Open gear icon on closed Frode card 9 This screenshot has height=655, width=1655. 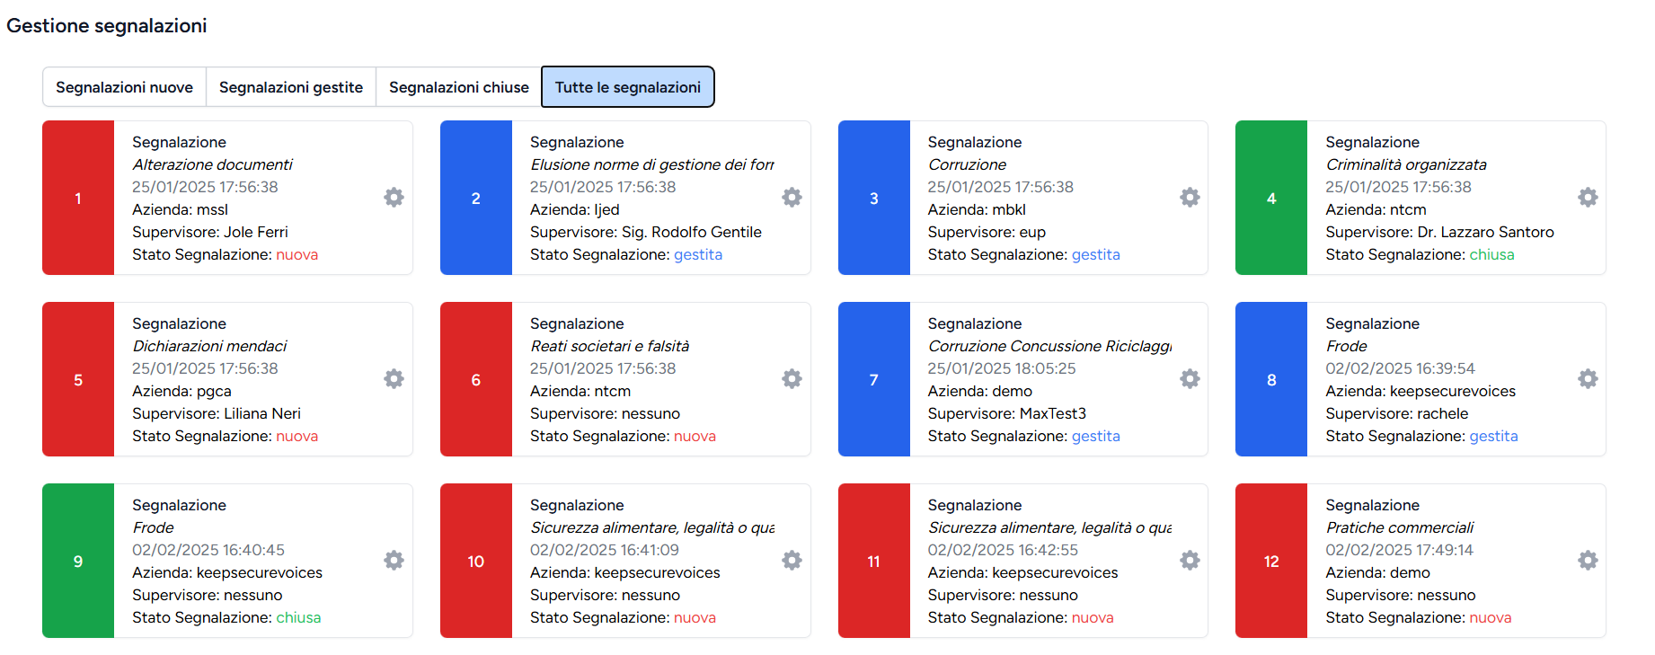pyautogui.click(x=394, y=560)
